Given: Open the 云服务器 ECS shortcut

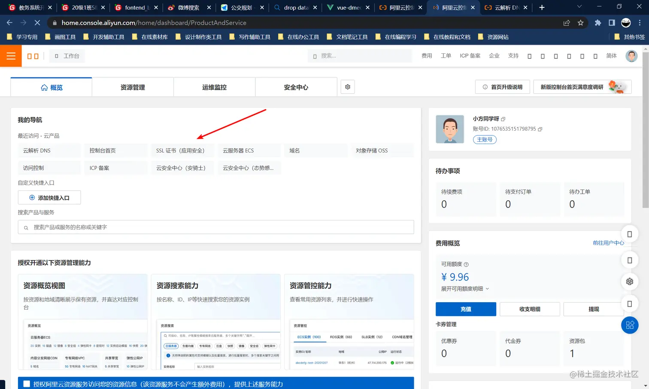Looking at the screenshot, I should (x=249, y=151).
